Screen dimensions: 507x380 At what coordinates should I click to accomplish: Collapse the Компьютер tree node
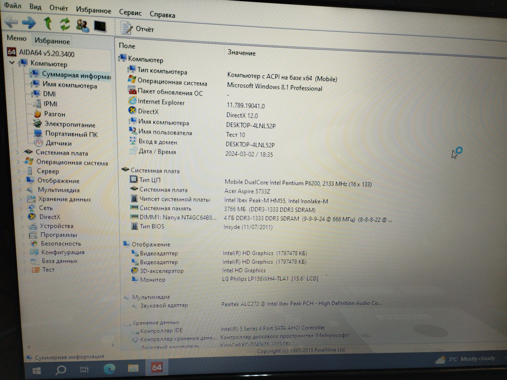pos(12,63)
